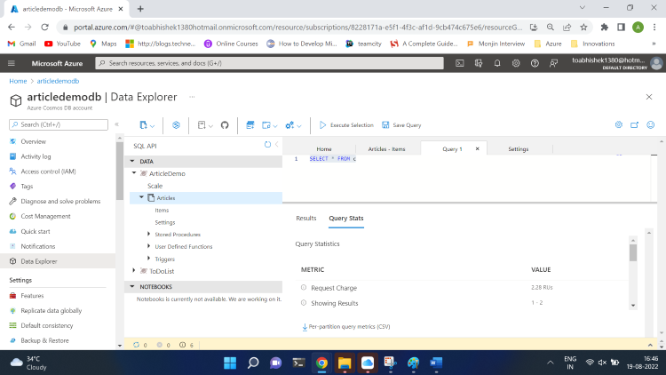Image resolution: width=666 pixels, height=375 pixels.
Task: Open the New Stored Procedure icon
Action: (270, 125)
